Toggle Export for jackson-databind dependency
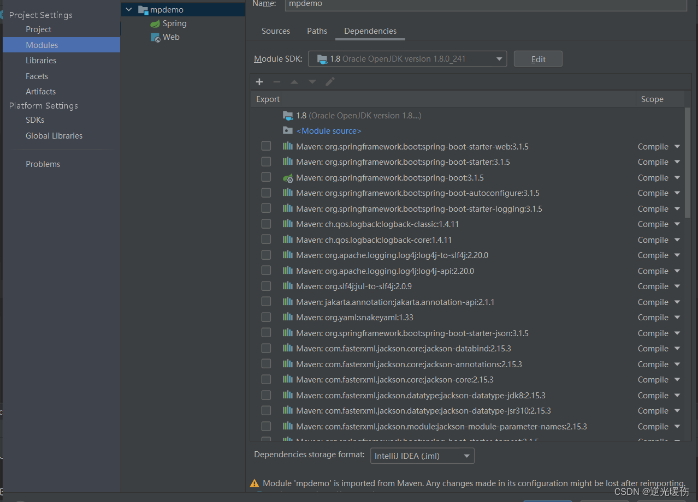 [x=266, y=348]
